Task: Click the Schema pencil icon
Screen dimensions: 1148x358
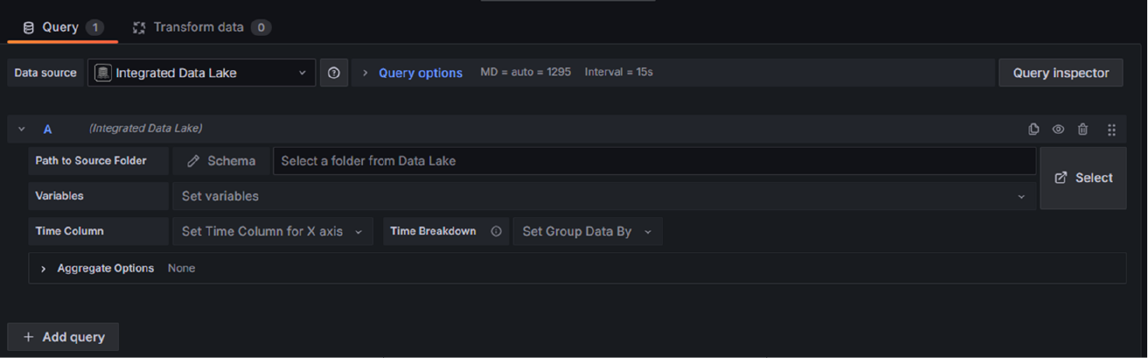Action: click(193, 161)
